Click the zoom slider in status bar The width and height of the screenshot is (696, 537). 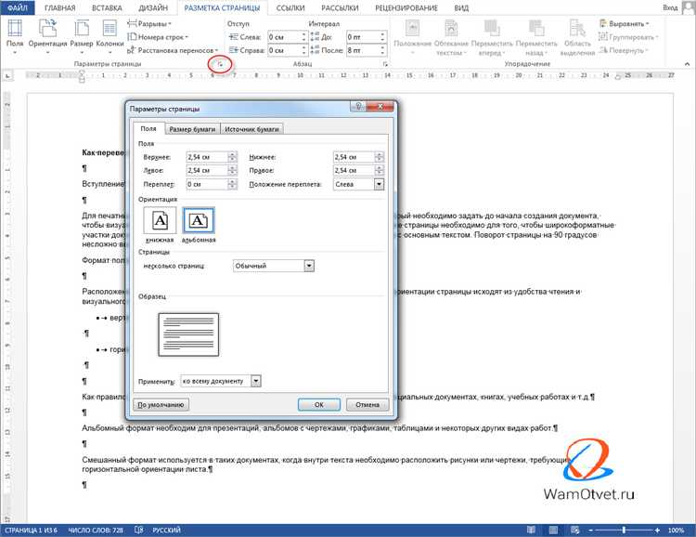[624, 530]
